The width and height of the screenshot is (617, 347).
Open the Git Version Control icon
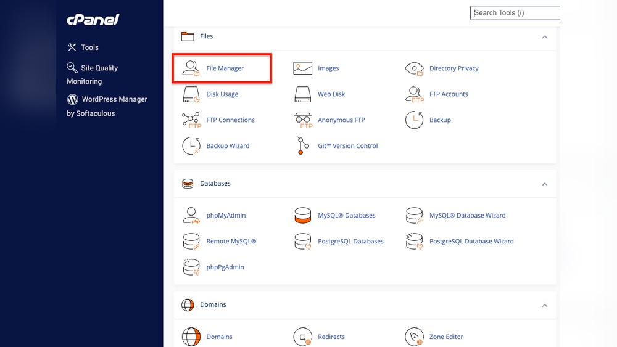(302, 146)
